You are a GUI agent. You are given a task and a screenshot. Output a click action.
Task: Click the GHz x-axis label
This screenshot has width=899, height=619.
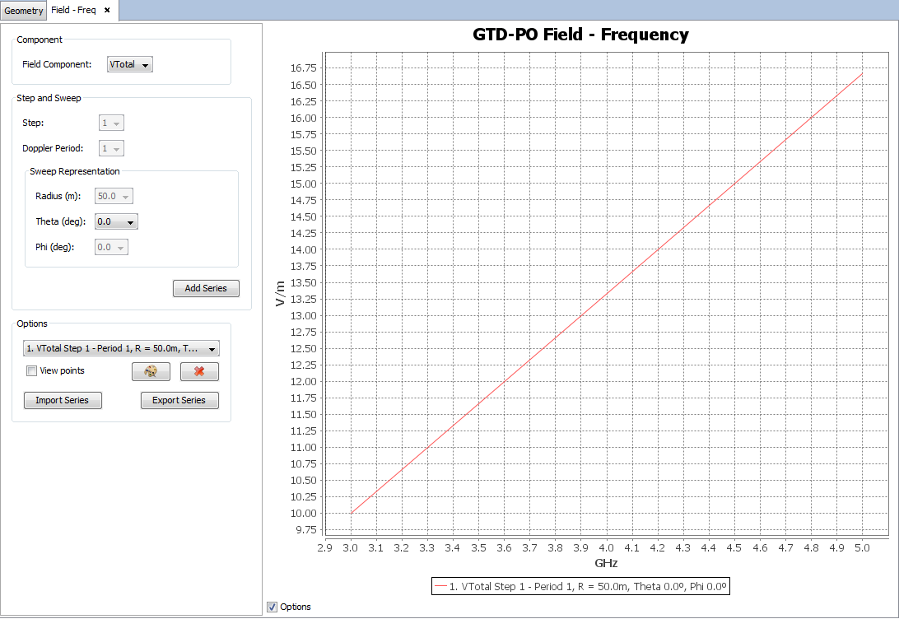pos(606,564)
